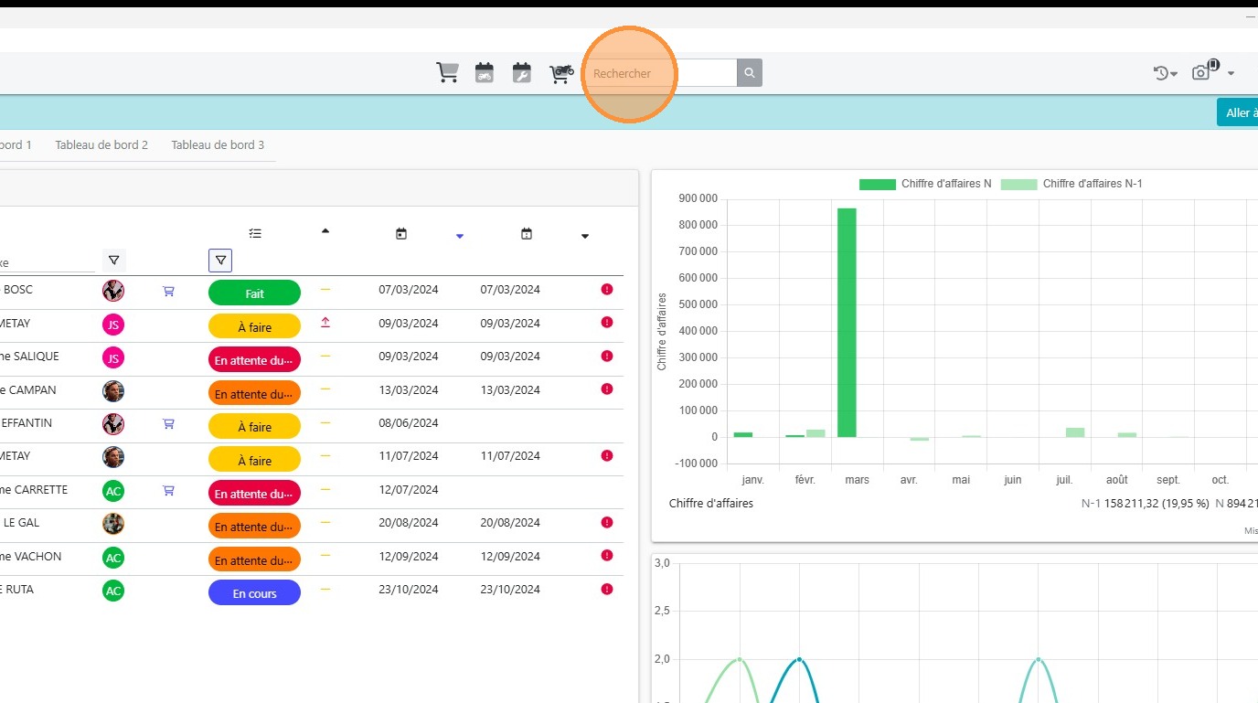Open the filter icon beside the name field
The height and width of the screenshot is (703, 1258).
click(x=114, y=261)
